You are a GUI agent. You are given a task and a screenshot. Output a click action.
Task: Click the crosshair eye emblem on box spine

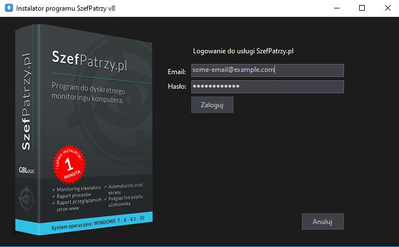[26, 199]
